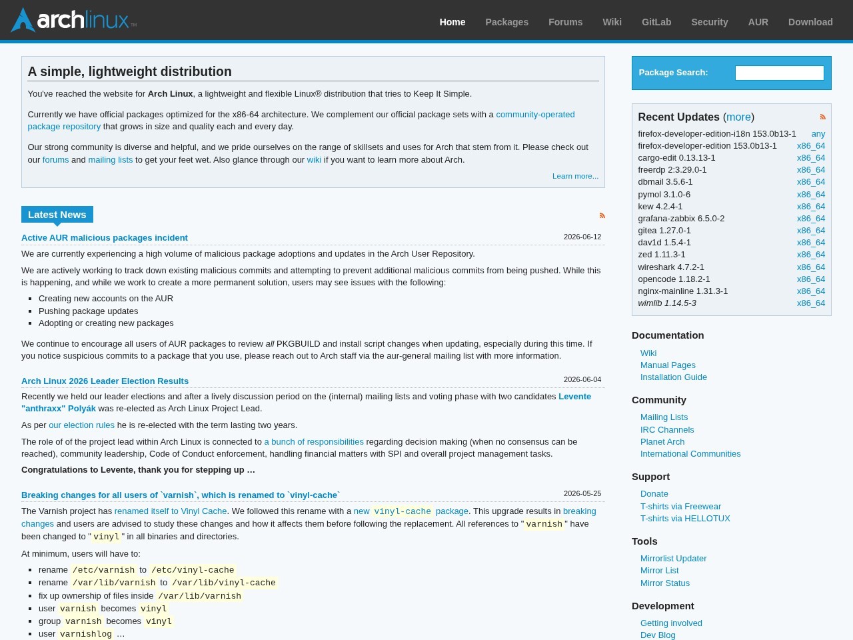Open x86_64 link for grafana-zabbix 6.5.0-2

pyautogui.click(x=811, y=219)
